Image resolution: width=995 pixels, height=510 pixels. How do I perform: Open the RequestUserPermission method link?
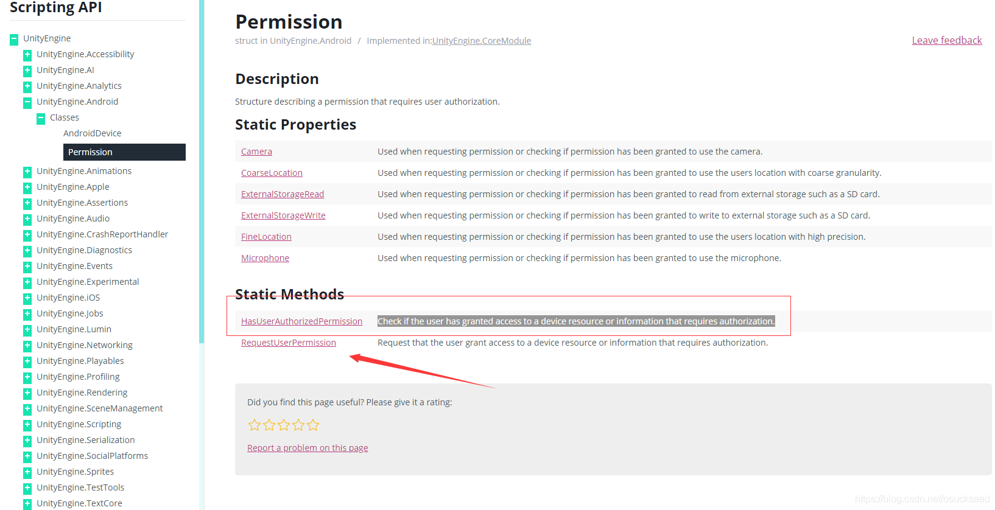289,343
